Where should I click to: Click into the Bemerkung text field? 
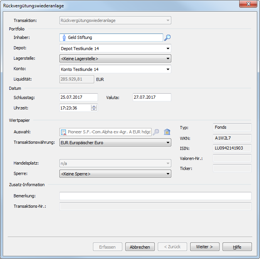(x=155, y=196)
